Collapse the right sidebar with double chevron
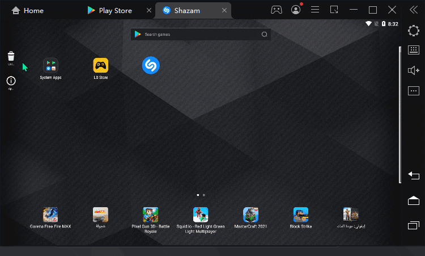Viewport: 425px width, 256px height. point(414,10)
